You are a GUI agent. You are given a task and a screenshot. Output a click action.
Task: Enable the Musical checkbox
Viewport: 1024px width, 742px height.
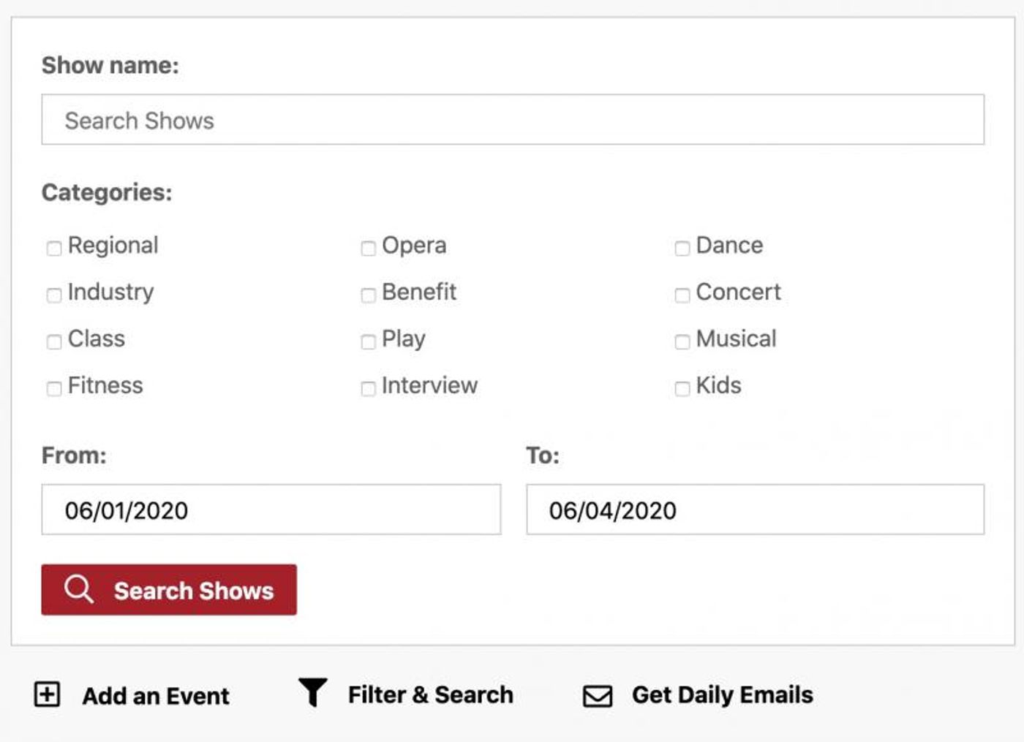tap(682, 342)
